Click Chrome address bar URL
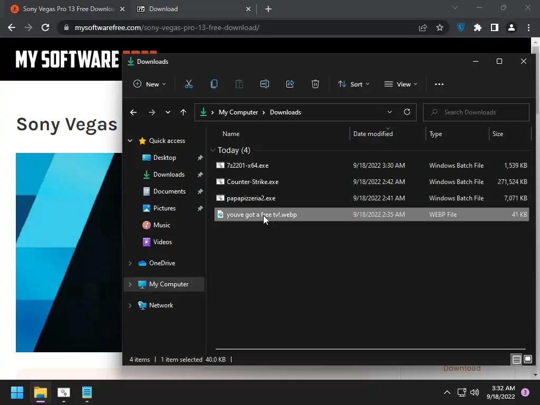Image resolution: width=540 pixels, height=405 pixels. (x=167, y=27)
